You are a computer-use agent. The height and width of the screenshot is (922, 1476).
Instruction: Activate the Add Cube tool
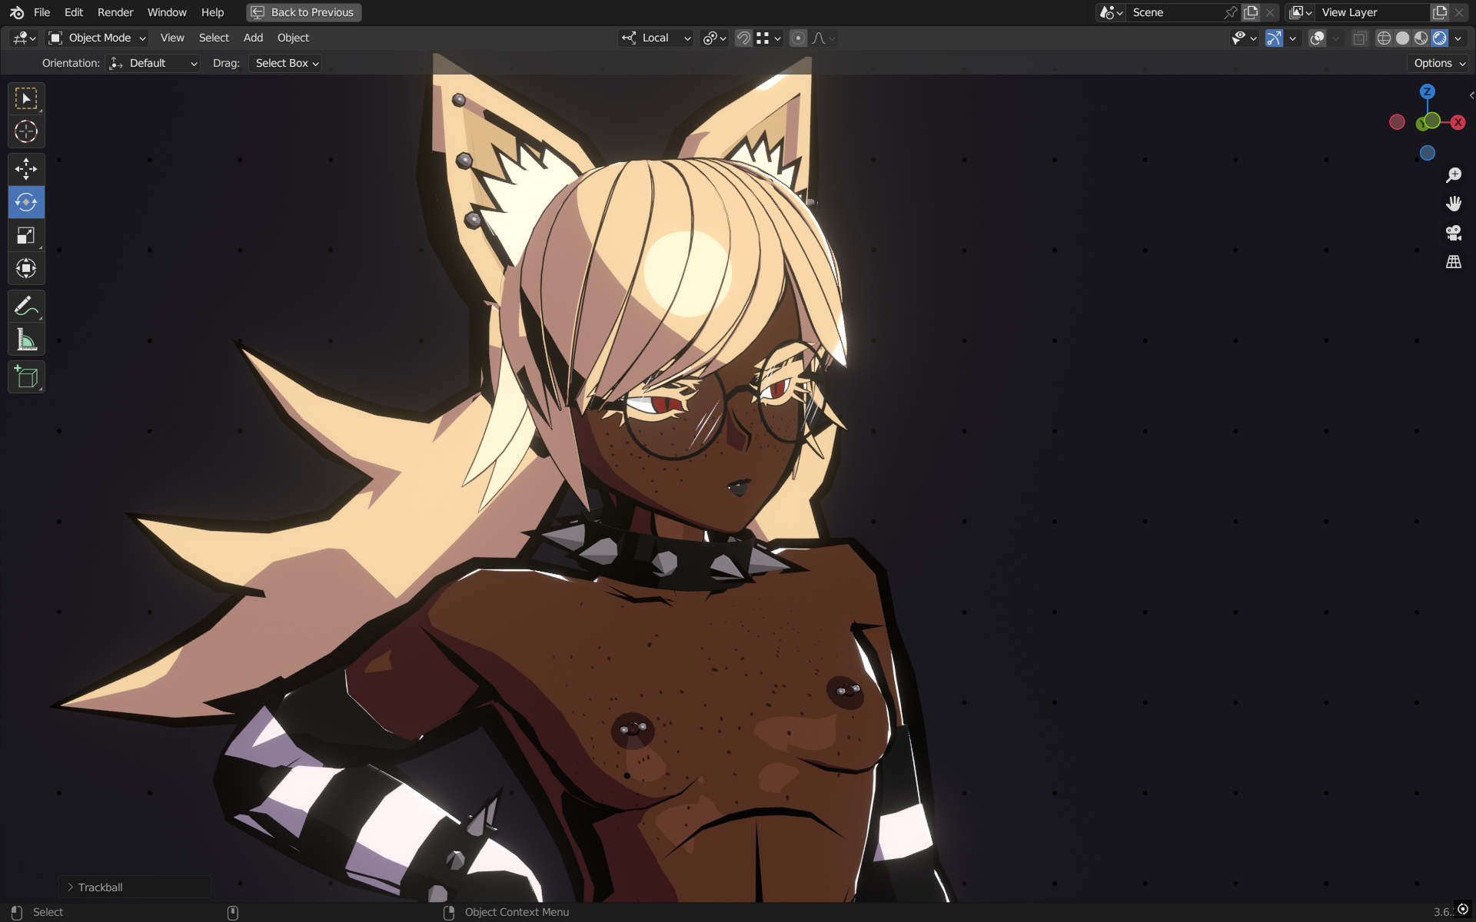[26, 377]
